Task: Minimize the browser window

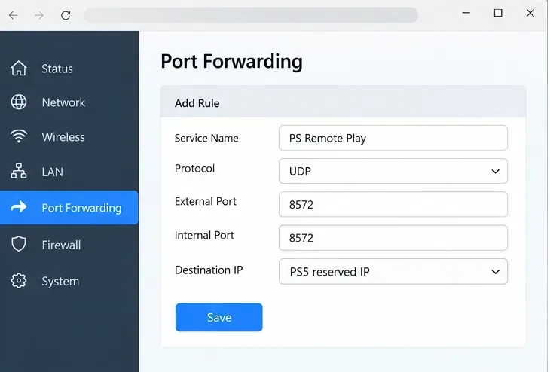Action: pos(466,13)
